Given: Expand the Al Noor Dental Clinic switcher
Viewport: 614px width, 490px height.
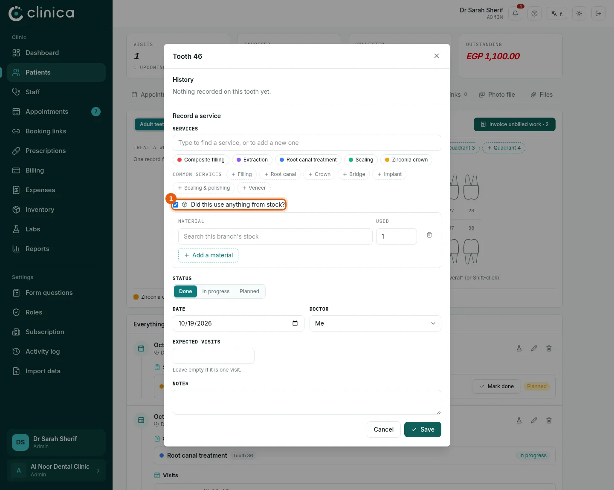Looking at the screenshot, I should click(x=56, y=470).
